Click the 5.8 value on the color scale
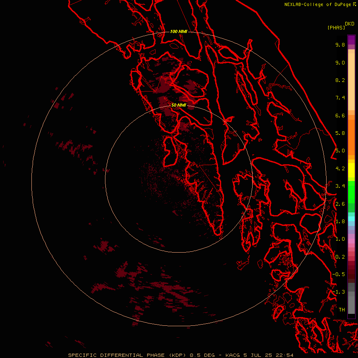Screen dimensions: 358x358 (340, 133)
